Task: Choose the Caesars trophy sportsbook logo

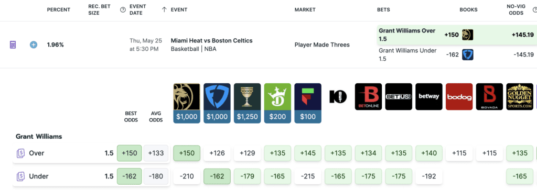Action: point(248,97)
